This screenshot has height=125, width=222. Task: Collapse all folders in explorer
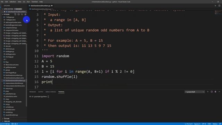pos(25,15)
